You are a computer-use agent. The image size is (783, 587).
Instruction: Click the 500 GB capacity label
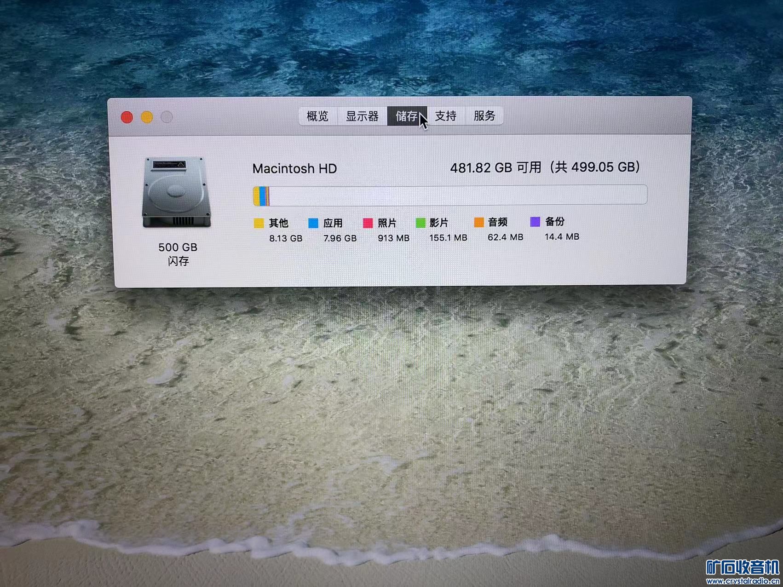(178, 247)
